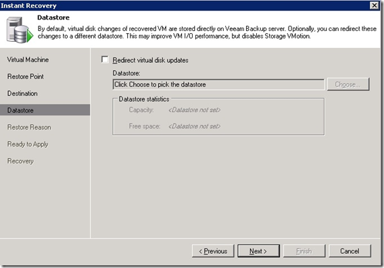The image size is (384, 268).
Task: Click the Datastore statistics group label
Action: 144,99
